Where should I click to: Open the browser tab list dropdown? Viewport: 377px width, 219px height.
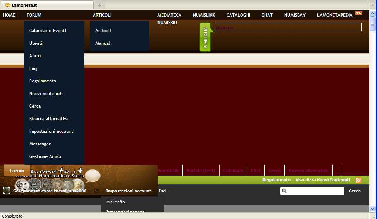coord(373,5)
